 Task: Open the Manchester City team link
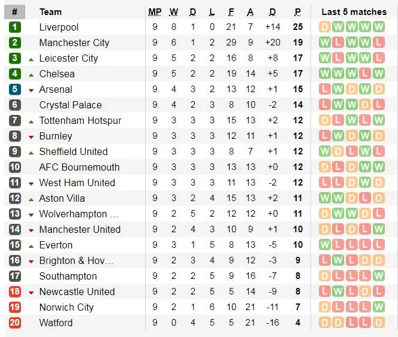[x=74, y=42]
